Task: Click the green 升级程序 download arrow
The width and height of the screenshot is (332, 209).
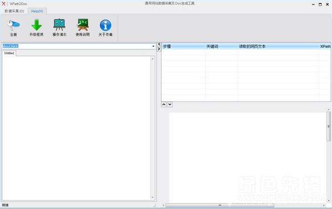Action: tap(37, 25)
